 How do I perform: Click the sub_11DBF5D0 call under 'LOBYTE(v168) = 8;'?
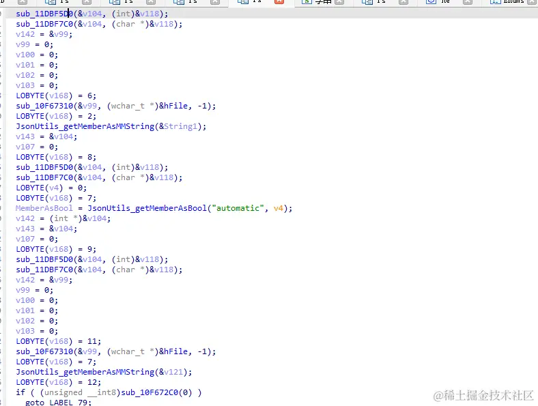tap(44, 167)
